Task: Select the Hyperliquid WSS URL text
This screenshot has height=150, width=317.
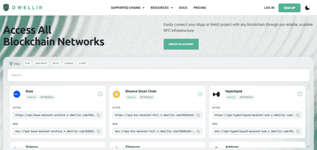Action: pos(254,131)
